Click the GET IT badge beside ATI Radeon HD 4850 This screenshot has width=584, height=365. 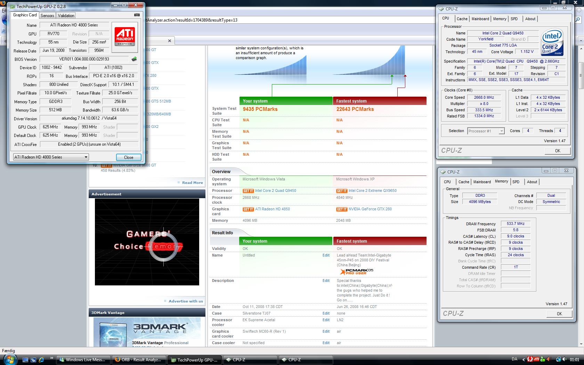(248, 209)
